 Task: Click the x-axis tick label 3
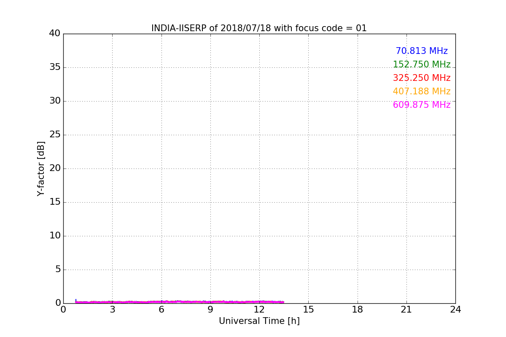(x=112, y=310)
